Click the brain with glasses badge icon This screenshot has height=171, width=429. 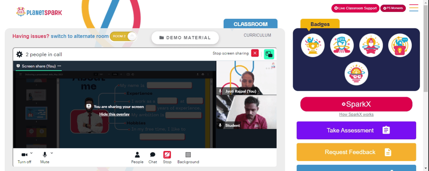(356, 73)
